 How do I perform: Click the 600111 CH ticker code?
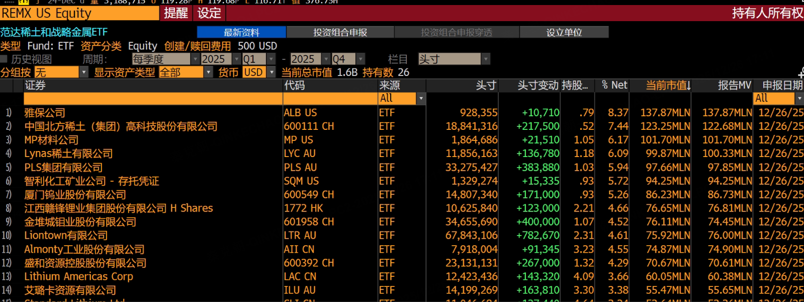tap(309, 126)
